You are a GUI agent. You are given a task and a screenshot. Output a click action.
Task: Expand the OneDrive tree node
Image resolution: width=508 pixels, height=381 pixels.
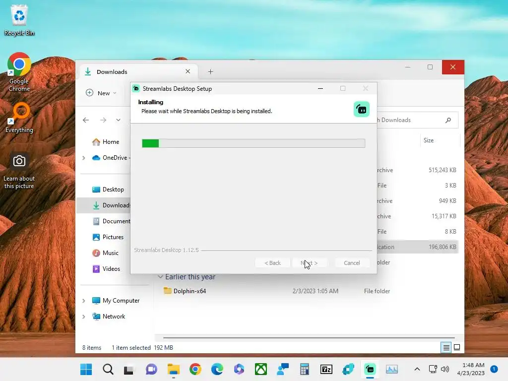(x=83, y=158)
